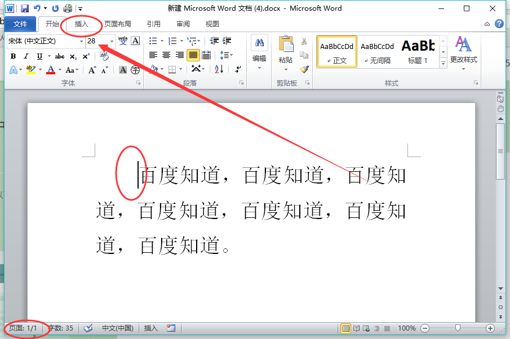Open the 文件 file tab
This screenshot has width=510, height=339.
click(20, 24)
